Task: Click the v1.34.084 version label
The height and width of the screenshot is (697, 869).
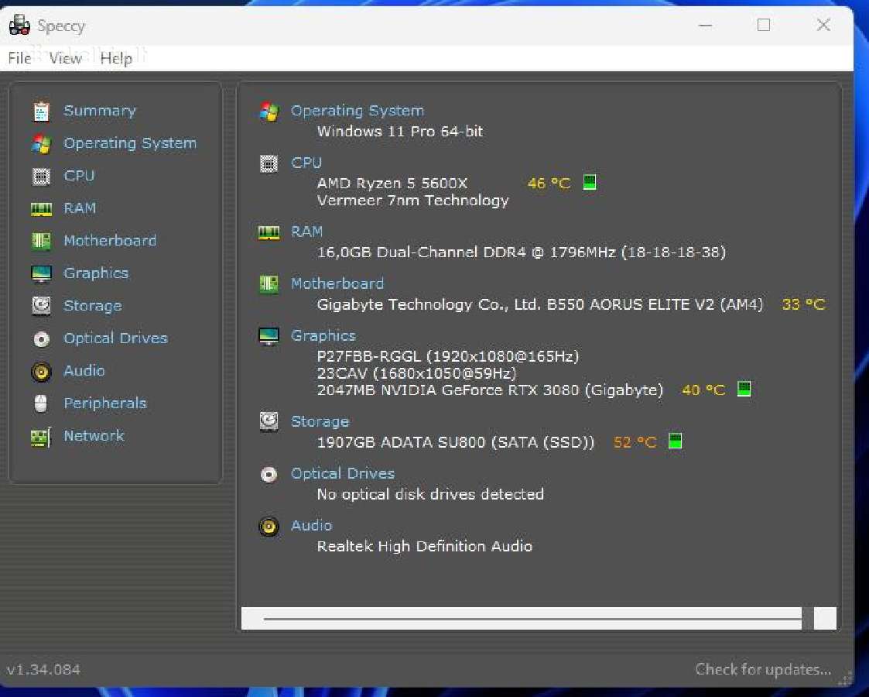Action: point(43,670)
